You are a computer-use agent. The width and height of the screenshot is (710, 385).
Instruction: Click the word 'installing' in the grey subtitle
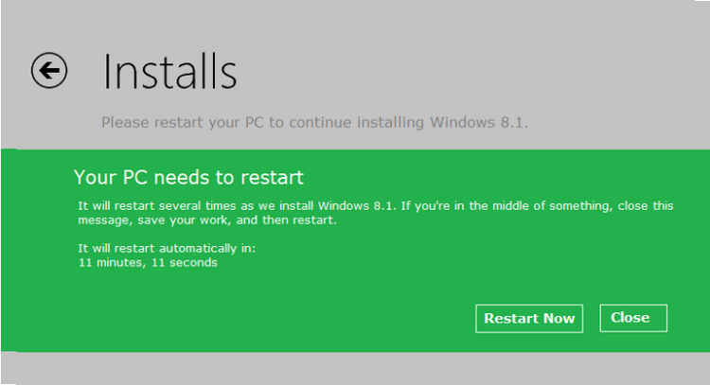click(x=390, y=123)
